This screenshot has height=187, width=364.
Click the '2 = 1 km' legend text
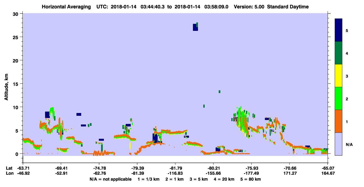pos(174,179)
